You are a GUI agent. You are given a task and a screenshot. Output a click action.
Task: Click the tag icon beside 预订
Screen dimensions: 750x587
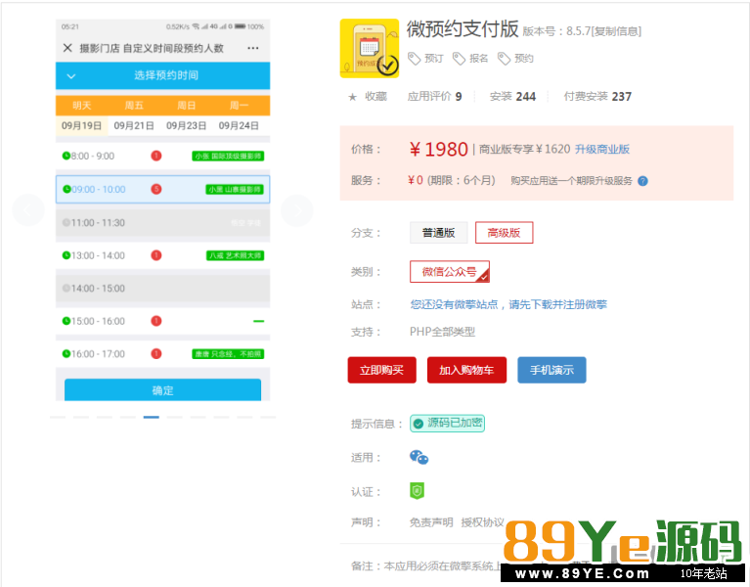point(414,59)
